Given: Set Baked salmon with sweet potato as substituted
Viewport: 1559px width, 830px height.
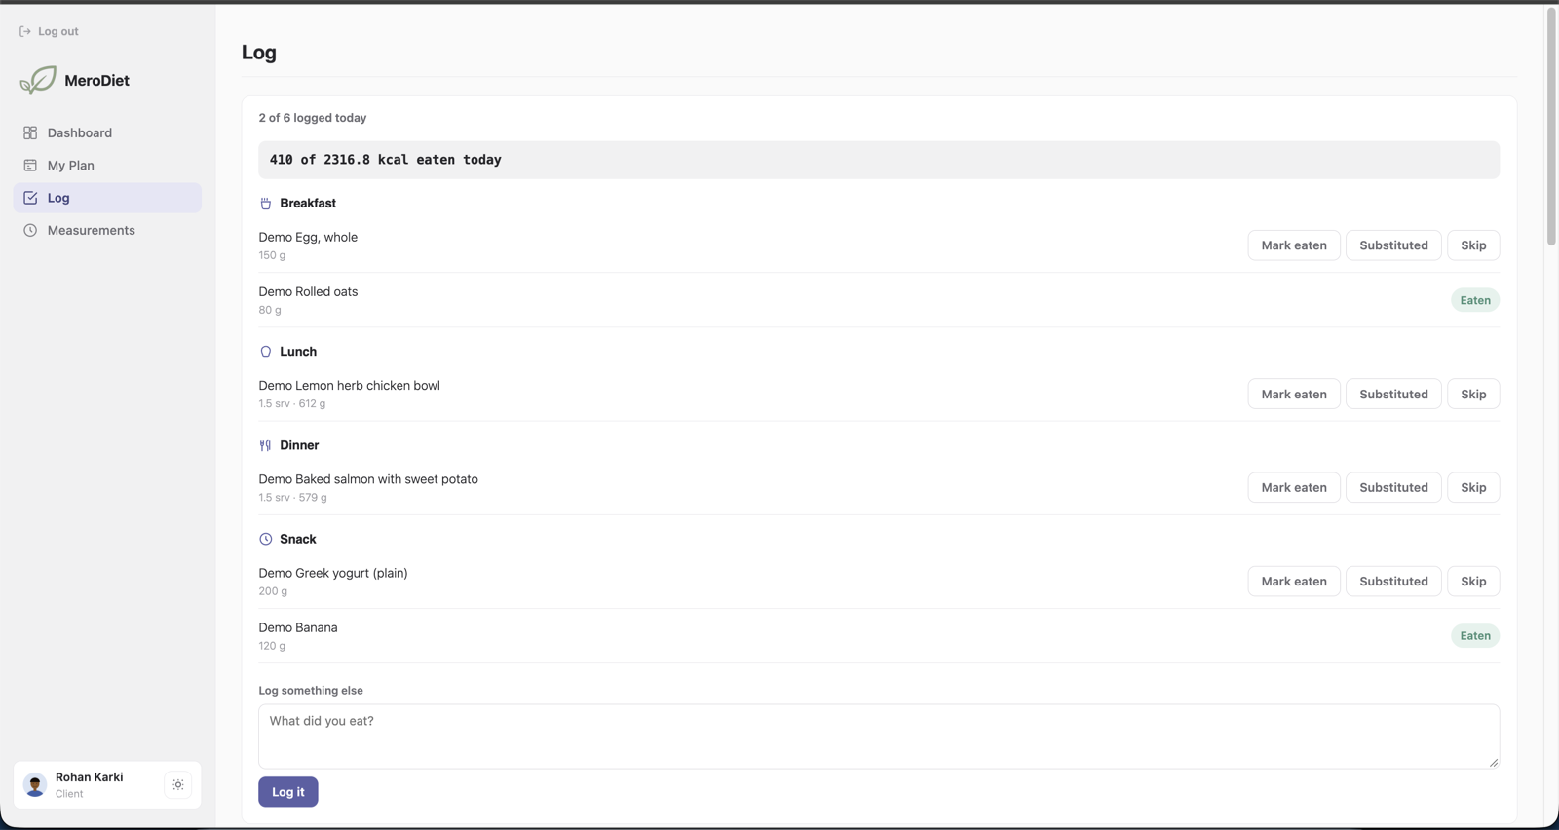Looking at the screenshot, I should tap(1393, 487).
